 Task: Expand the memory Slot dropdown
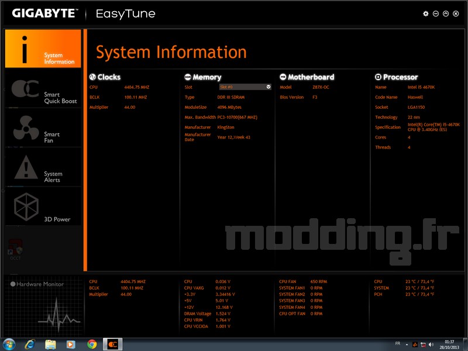(245, 87)
